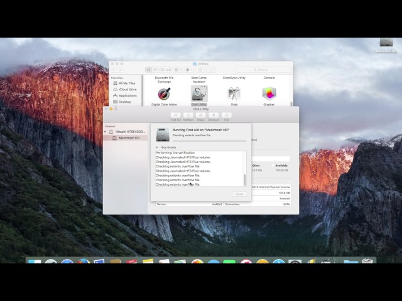
Task: Switch Finder to column view
Action: point(162,70)
